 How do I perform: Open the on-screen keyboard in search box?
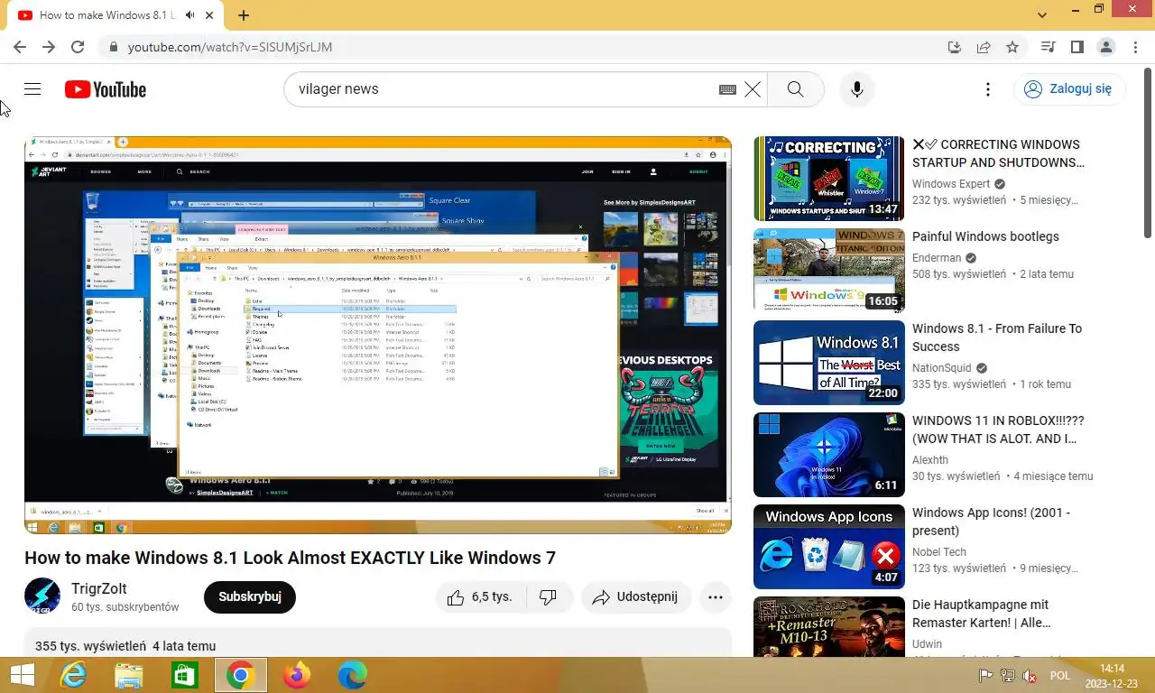coord(727,89)
